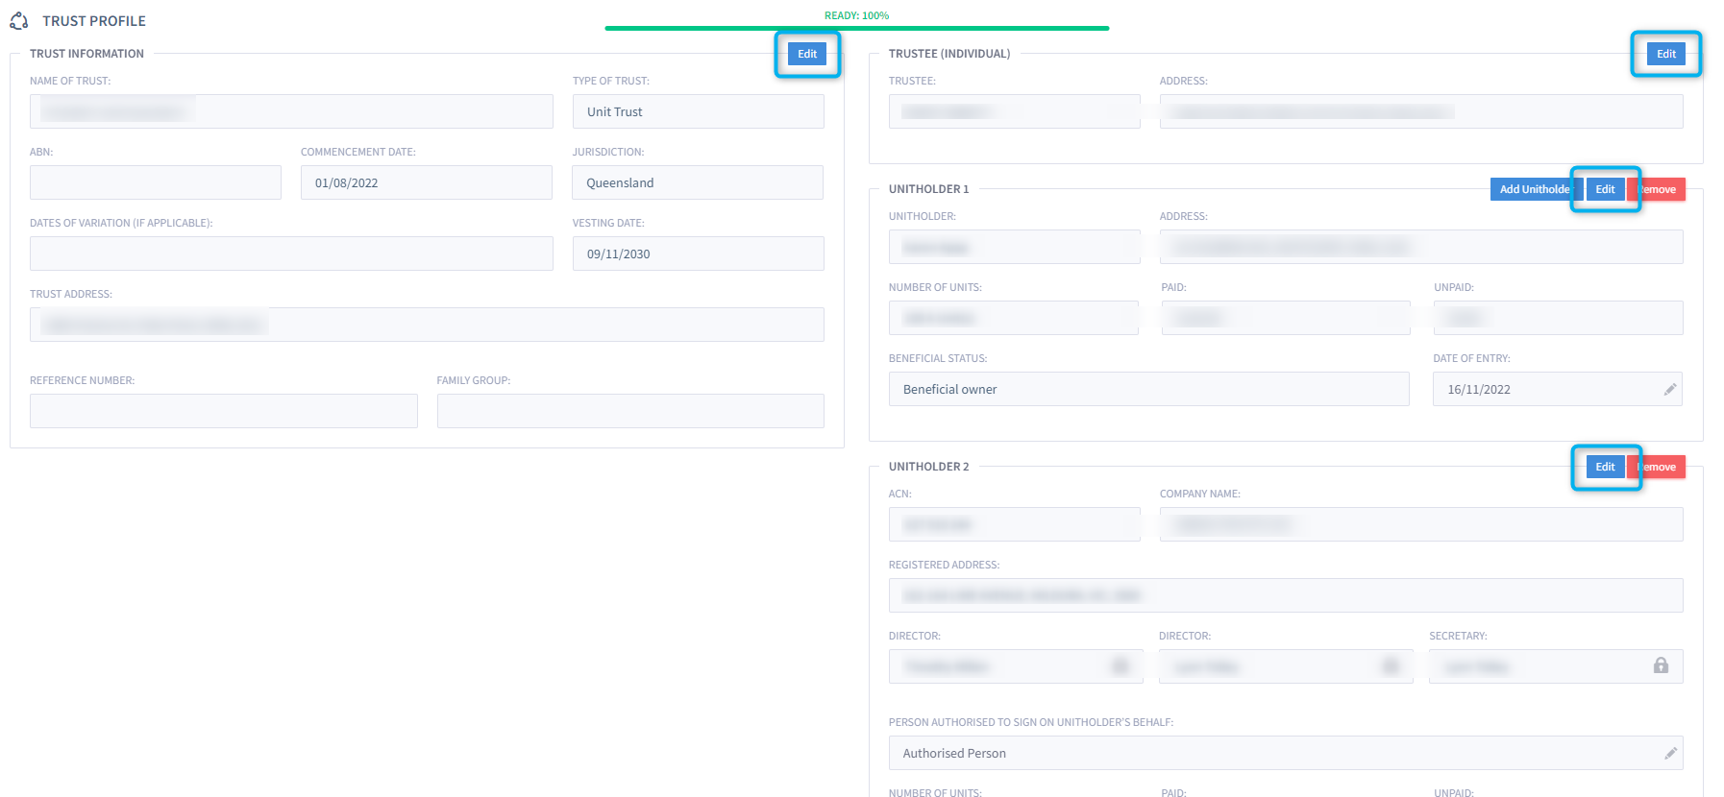Click the blurred icon in second Director field
The image size is (1724, 797).
(1391, 666)
